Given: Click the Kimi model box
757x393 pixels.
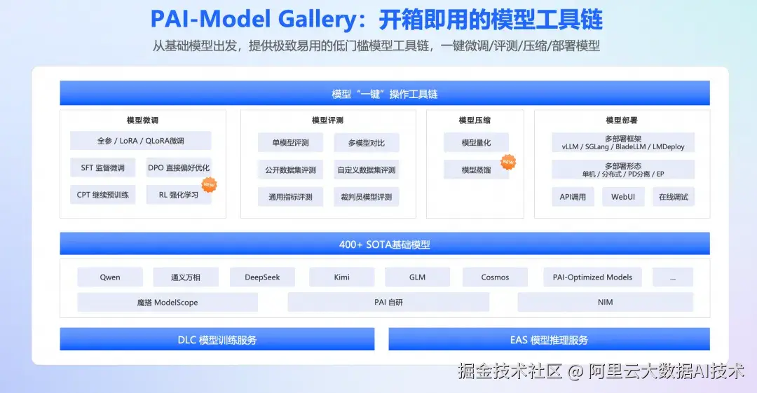Looking at the screenshot, I should (342, 277).
